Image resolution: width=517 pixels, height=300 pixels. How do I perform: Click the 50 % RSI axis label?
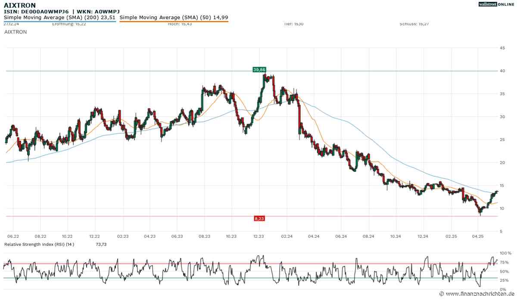coord(504,272)
